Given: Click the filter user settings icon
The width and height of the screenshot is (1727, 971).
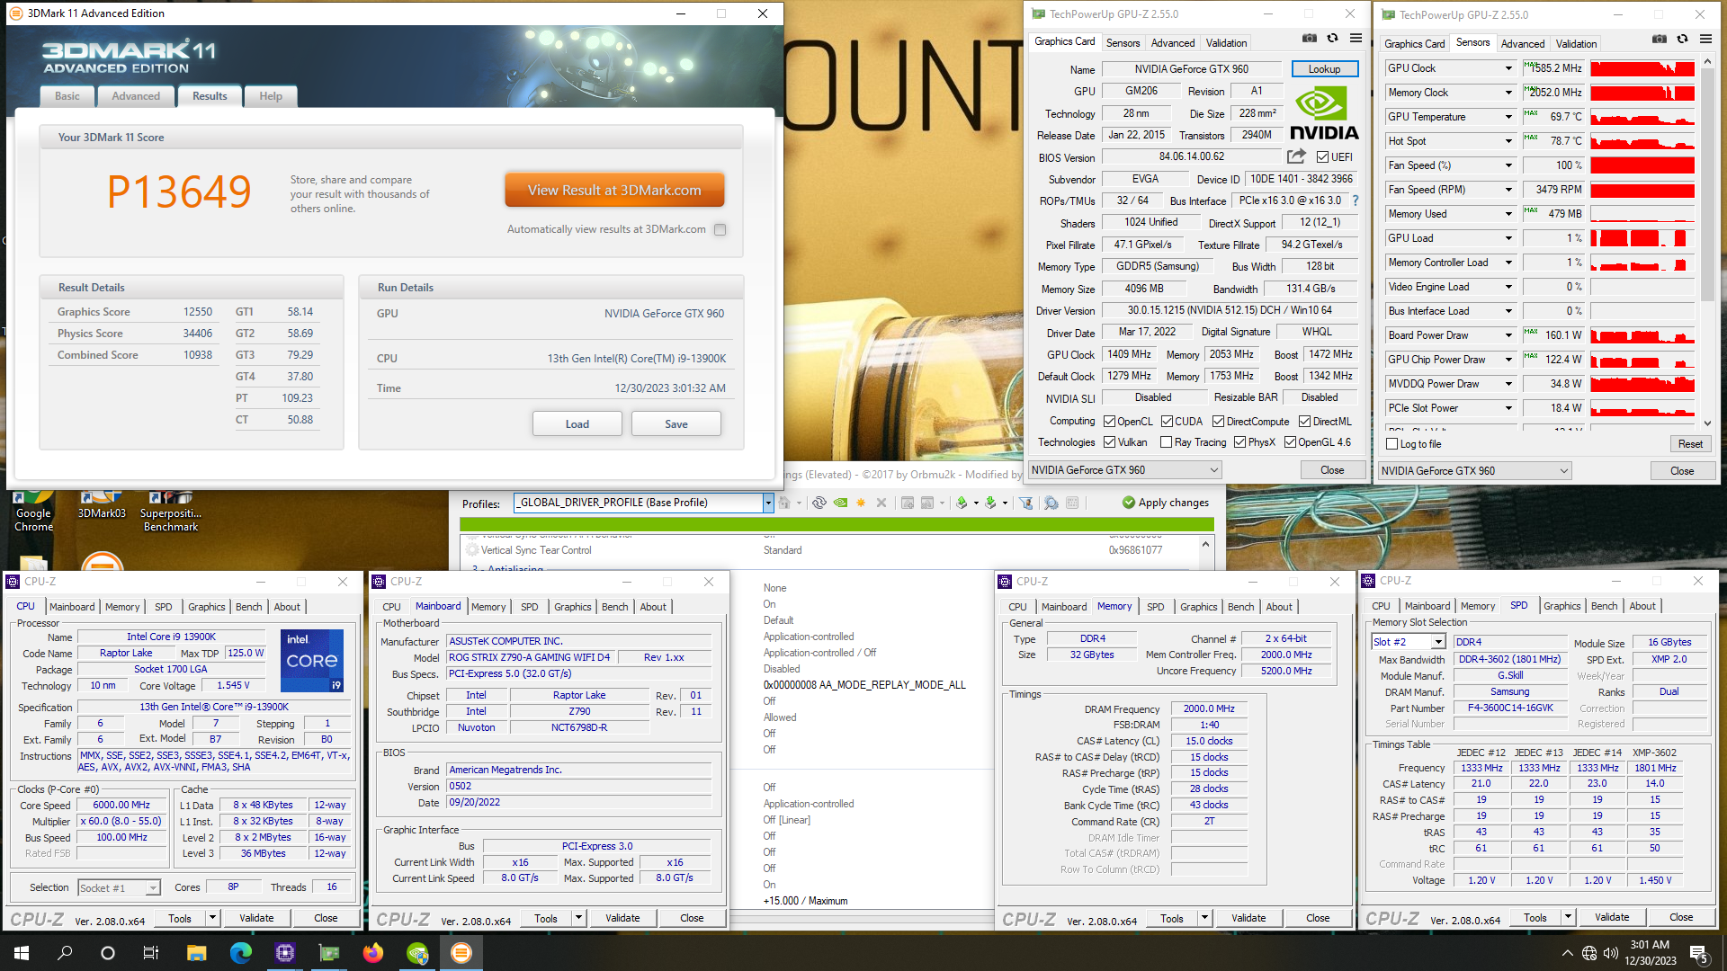Looking at the screenshot, I should point(1025,503).
